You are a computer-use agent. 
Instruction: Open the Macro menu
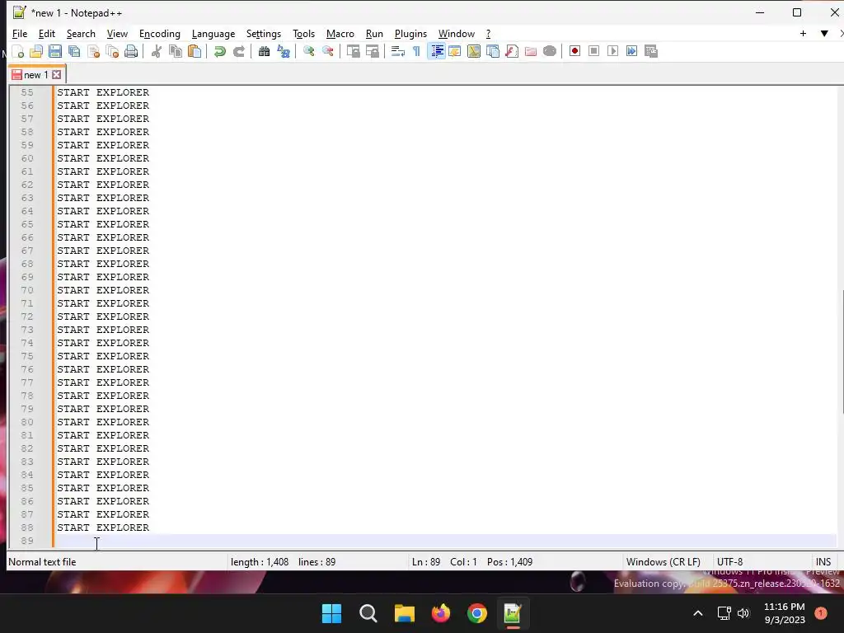pos(340,33)
